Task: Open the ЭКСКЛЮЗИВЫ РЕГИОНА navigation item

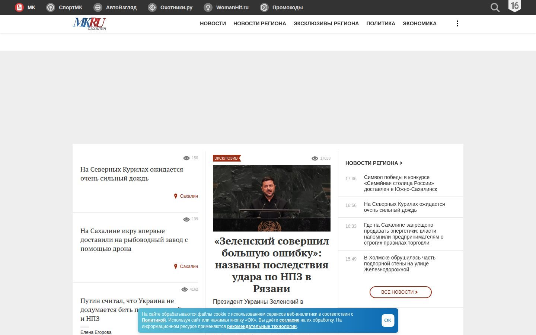Action: coord(326,23)
